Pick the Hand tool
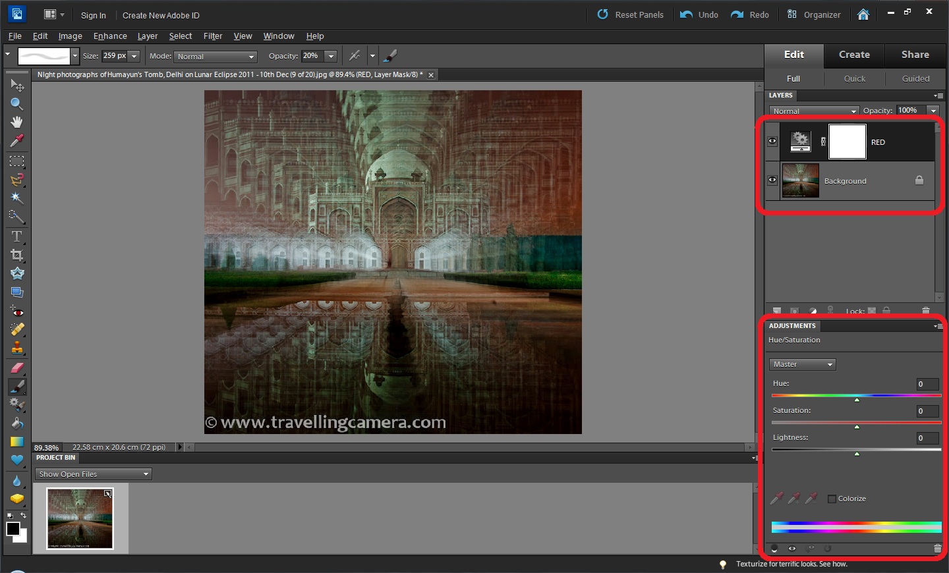Screen dimensions: 949x573 click(16, 123)
